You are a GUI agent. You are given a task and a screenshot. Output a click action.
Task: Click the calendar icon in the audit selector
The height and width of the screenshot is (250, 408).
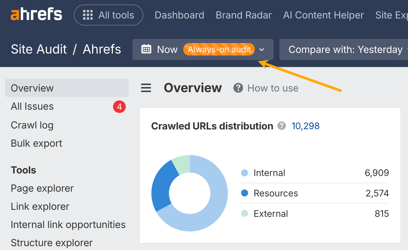pos(146,49)
